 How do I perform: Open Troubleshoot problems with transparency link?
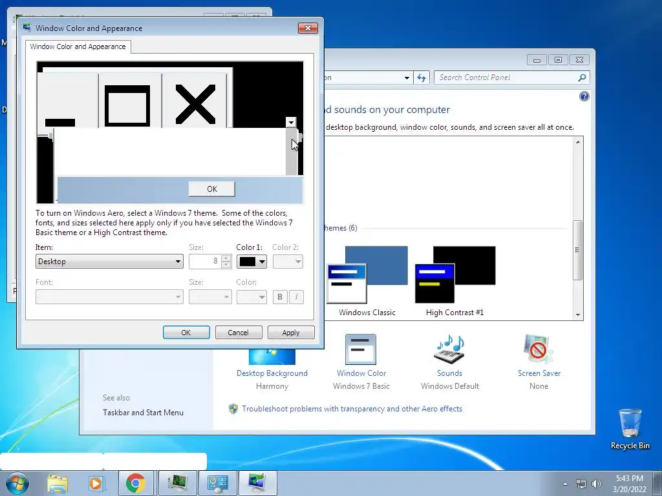click(x=352, y=409)
